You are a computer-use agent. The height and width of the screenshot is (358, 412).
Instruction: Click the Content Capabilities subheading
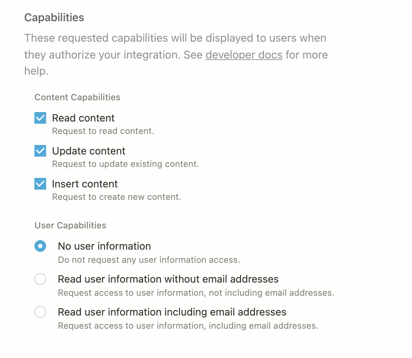(78, 97)
